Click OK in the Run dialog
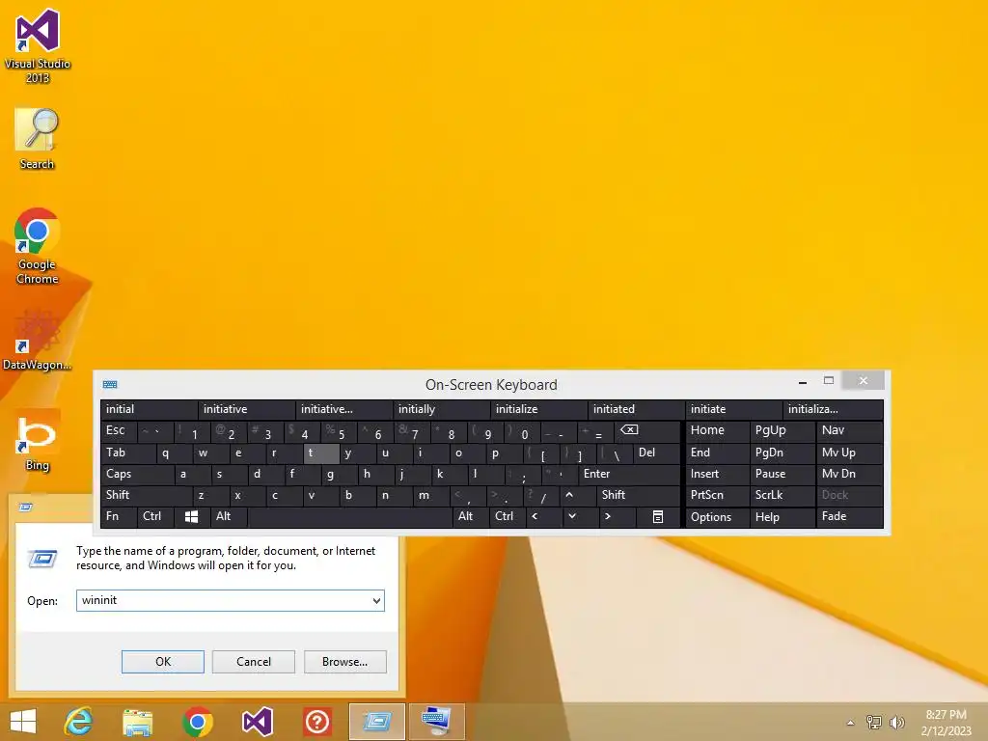The image size is (988, 741). (162, 662)
